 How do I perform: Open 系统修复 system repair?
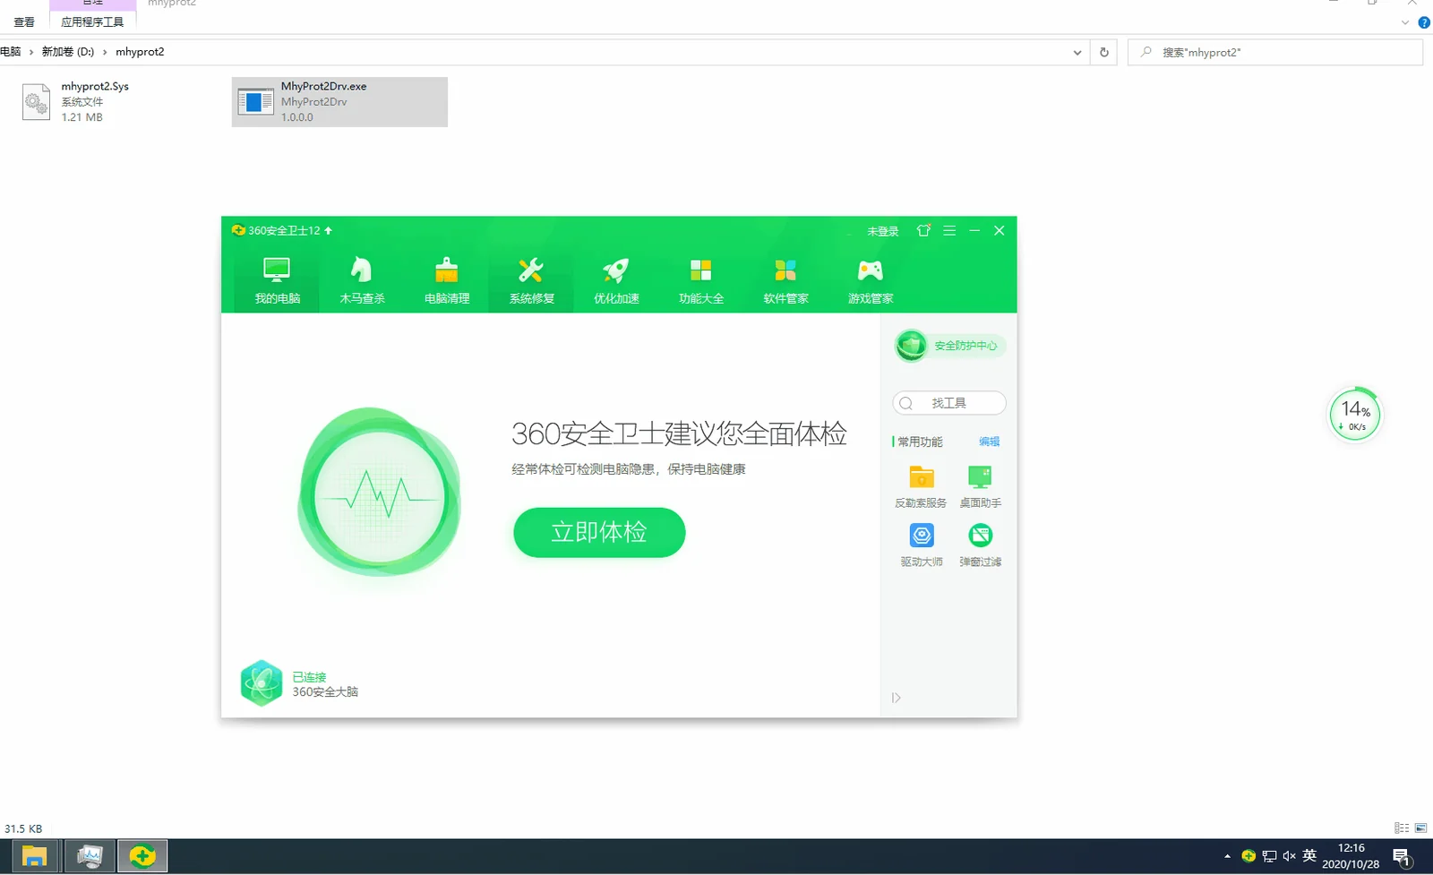click(x=531, y=279)
